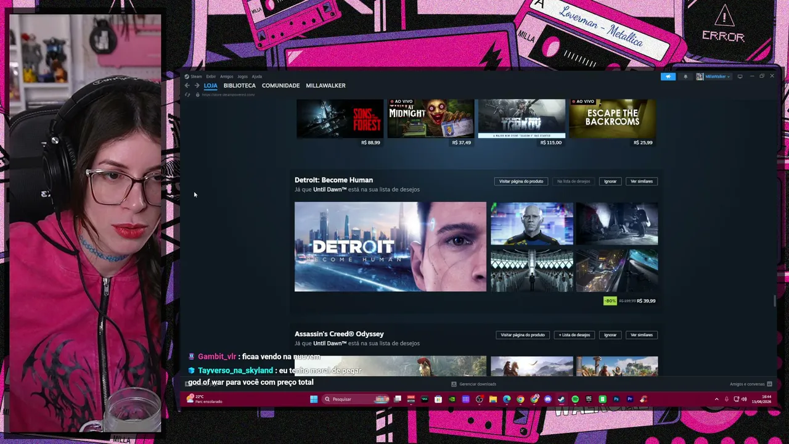View the Detroit android portrait screenshot
The height and width of the screenshot is (444, 789).
pos(532,224)
